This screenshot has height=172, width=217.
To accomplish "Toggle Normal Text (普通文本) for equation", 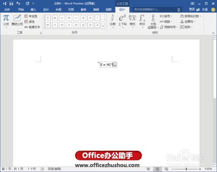I will pyautogui.click(x=32, y=27).
